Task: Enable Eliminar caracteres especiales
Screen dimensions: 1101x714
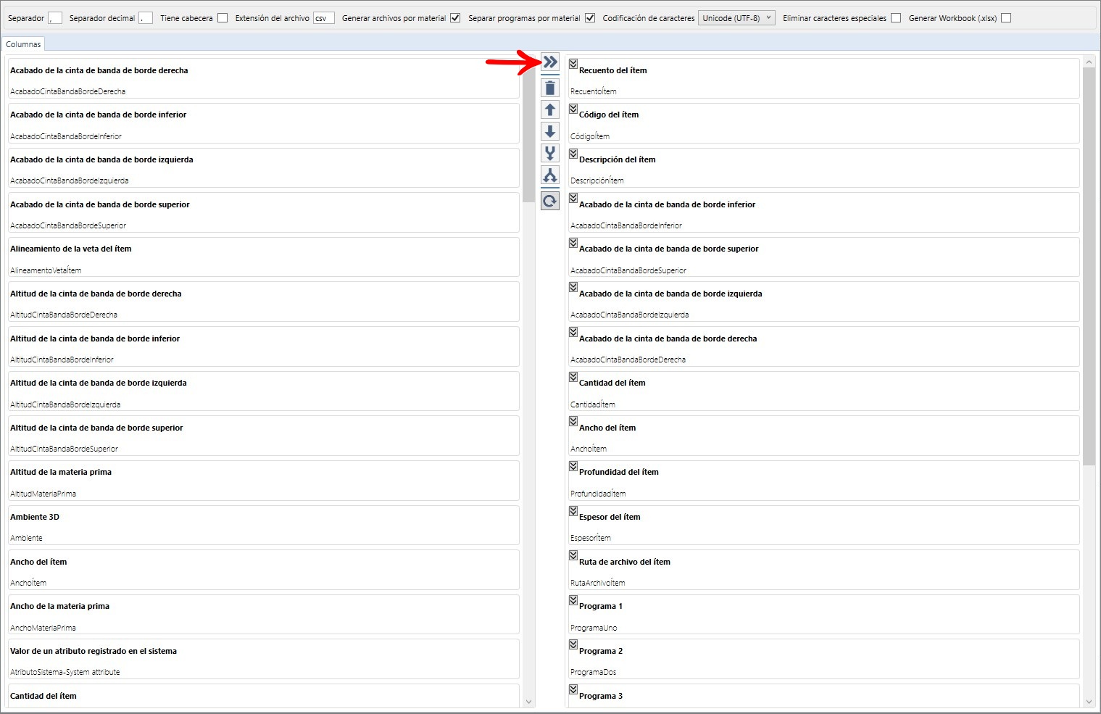Action: click(896, 18)
